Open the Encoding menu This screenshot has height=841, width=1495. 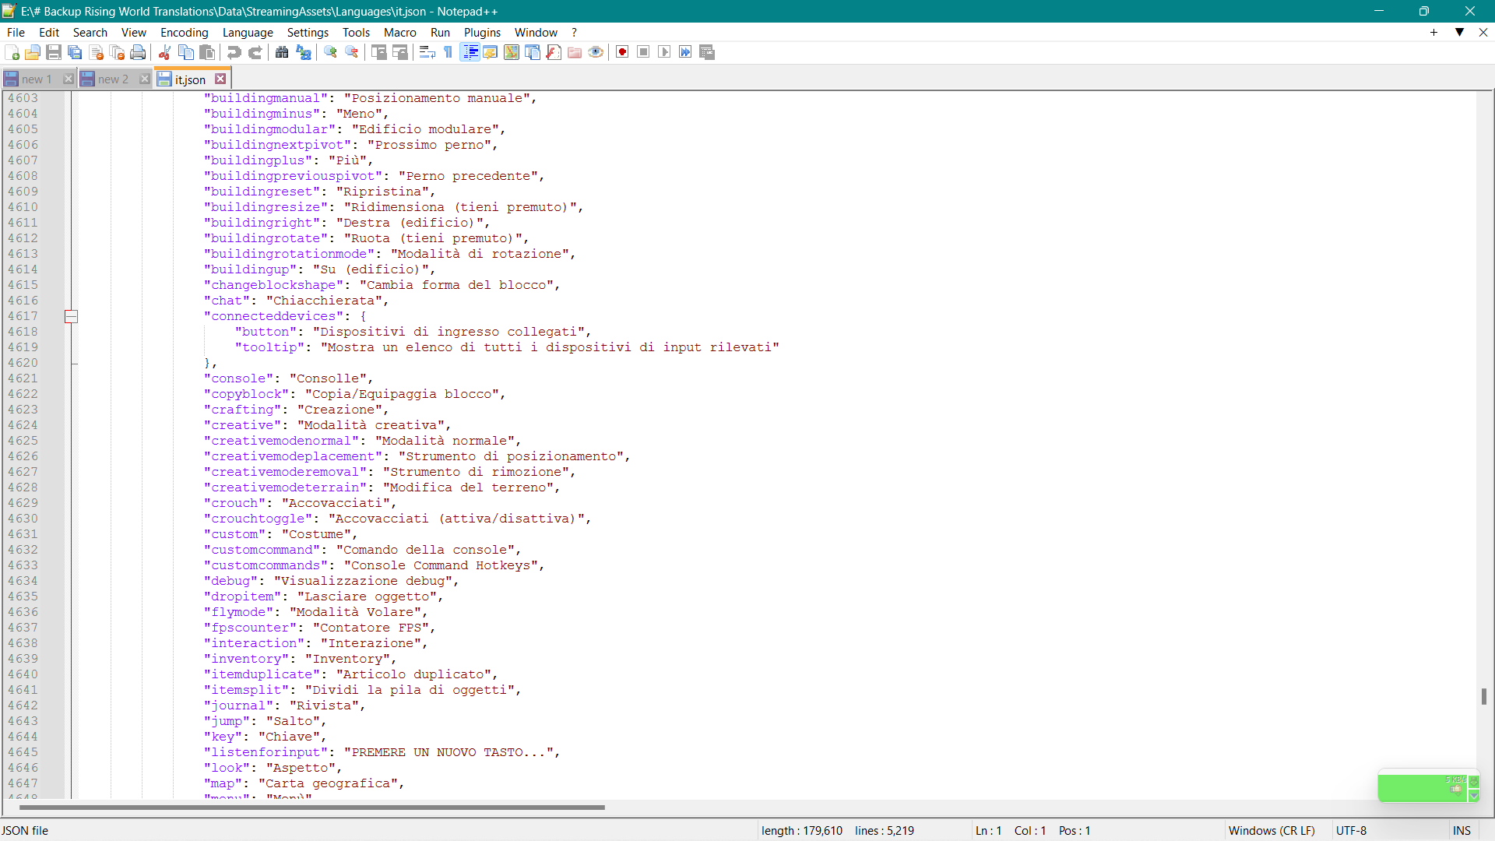coord(184,32)
